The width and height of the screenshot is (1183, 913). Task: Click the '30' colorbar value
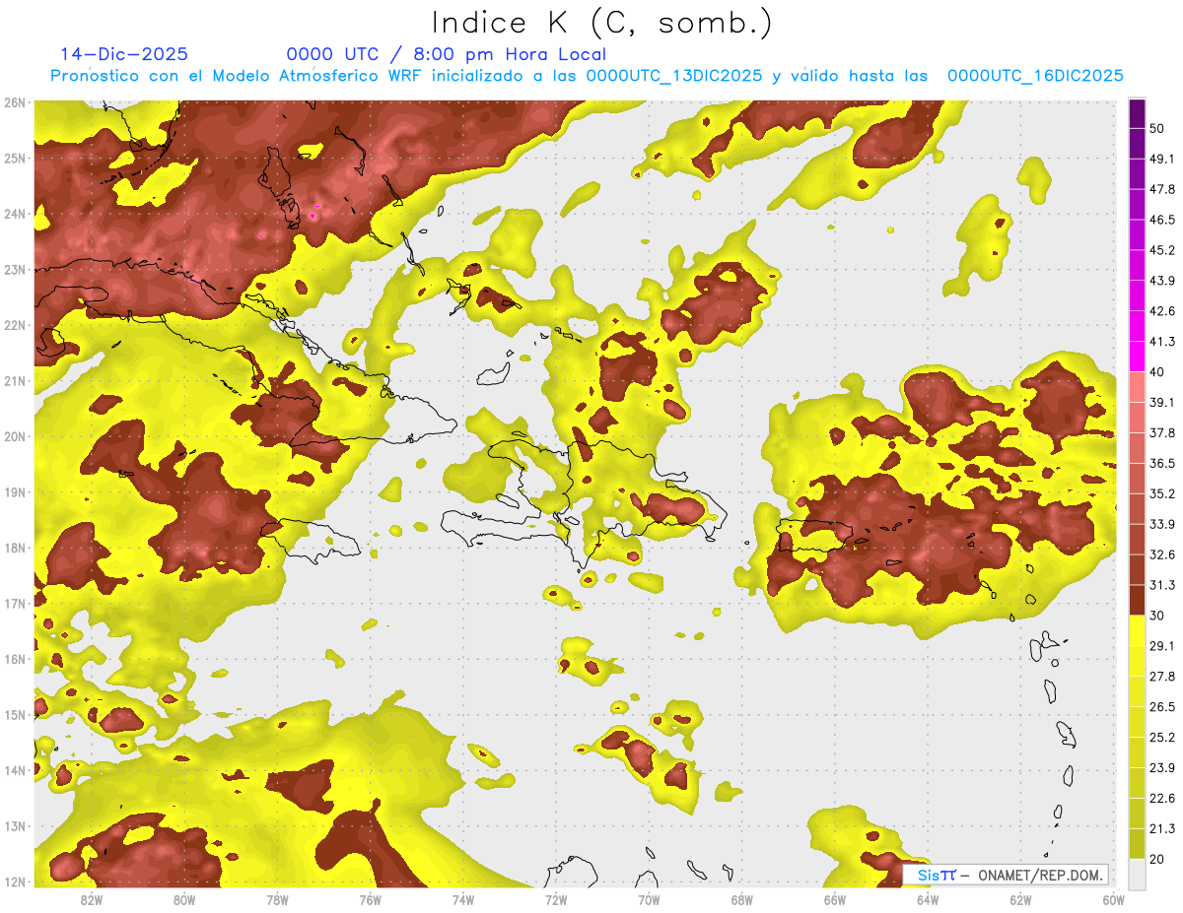point(1158,617)
